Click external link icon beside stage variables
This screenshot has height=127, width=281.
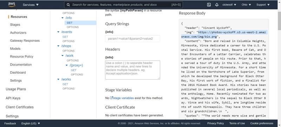[111, 98]
